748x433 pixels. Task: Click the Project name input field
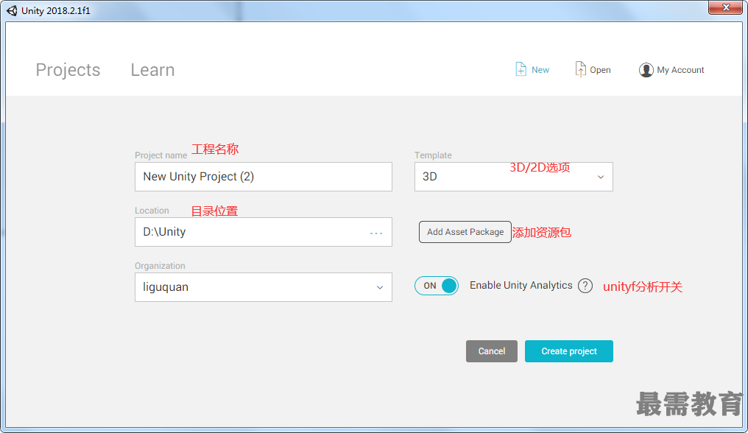264,177
